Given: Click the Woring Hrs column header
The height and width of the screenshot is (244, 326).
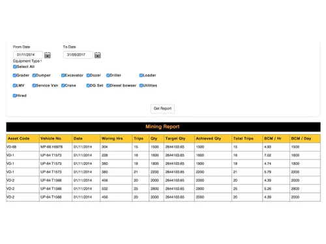Looking at the screenshot, I should pos(116,139).
